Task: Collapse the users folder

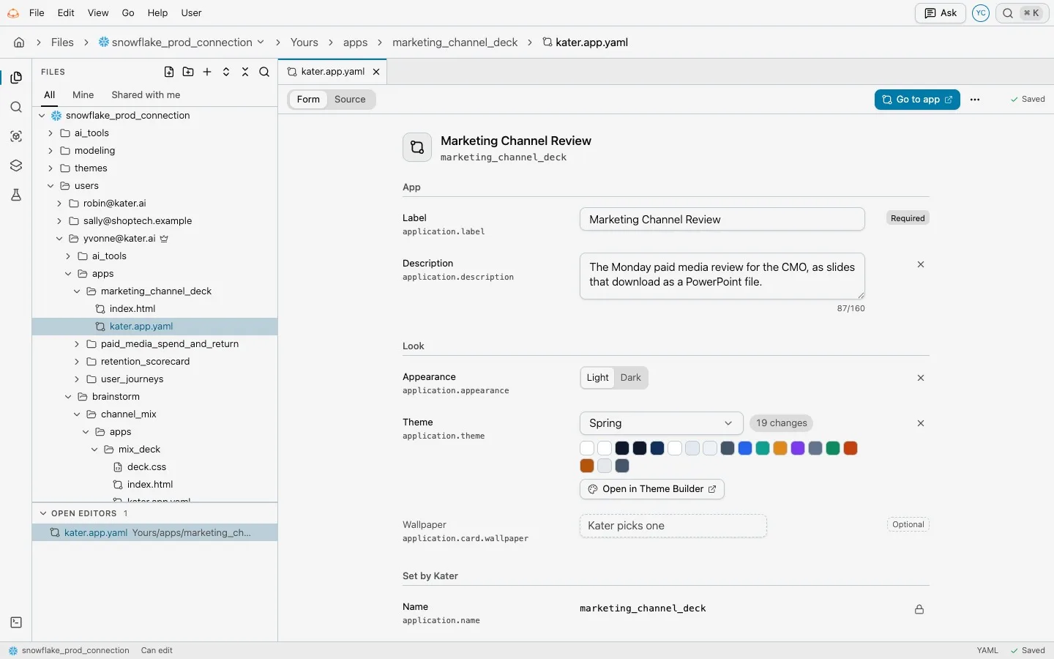Action: tap(51, 186)
